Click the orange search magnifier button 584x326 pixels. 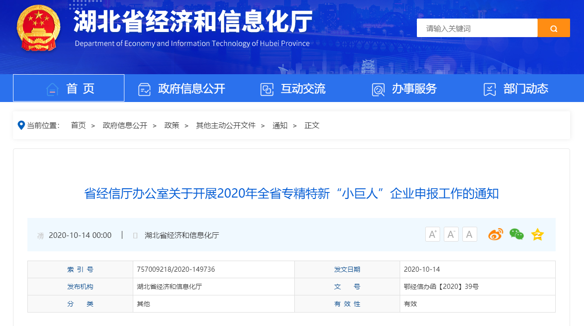pyautogui.click(x=553, y=28)
